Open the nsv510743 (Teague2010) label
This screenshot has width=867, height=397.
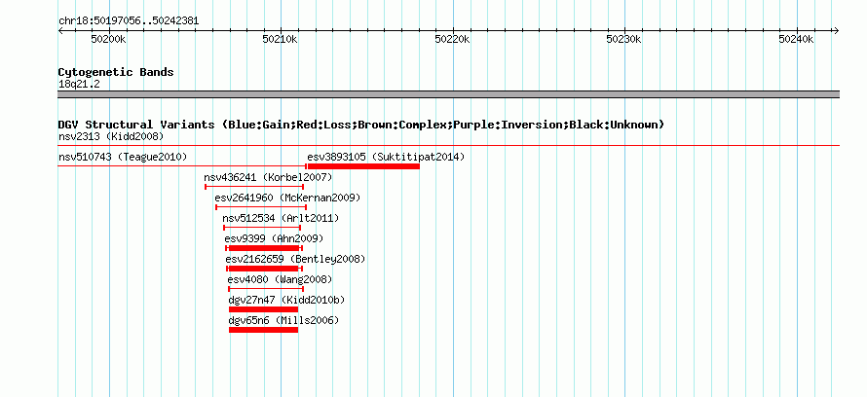123,157
